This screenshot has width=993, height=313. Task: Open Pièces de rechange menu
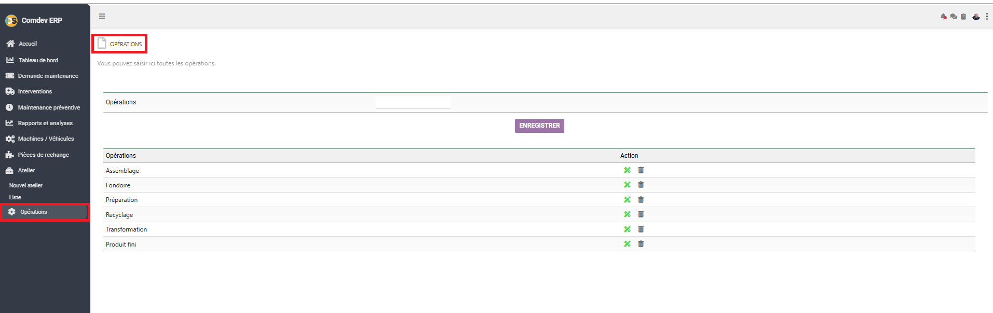click(x=45, y=155)
